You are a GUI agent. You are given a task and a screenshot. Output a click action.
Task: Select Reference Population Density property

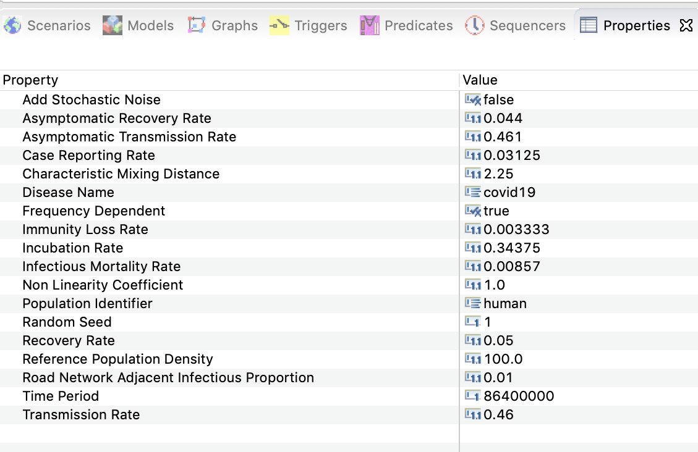(117, 359)
